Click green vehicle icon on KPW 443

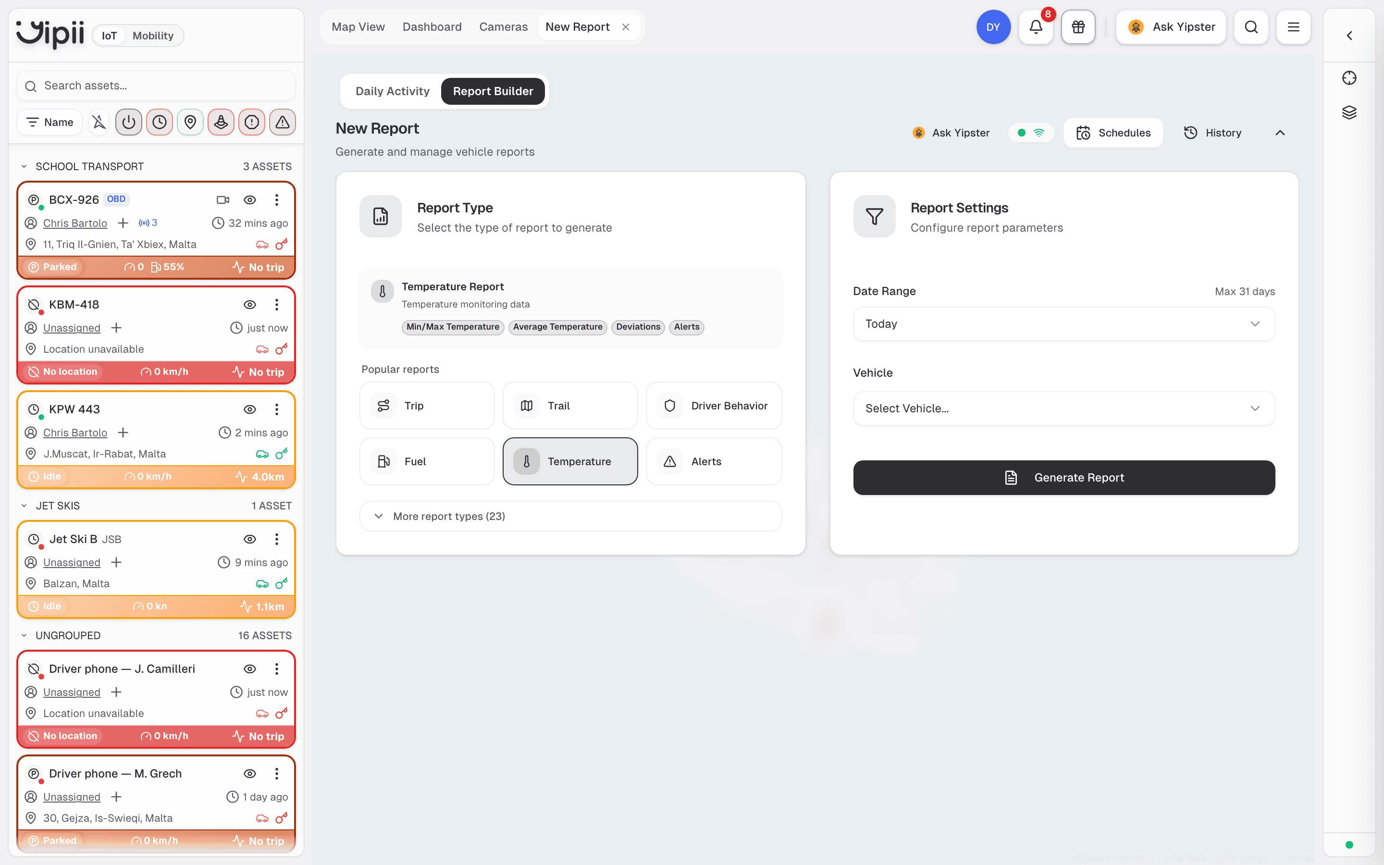262,454
